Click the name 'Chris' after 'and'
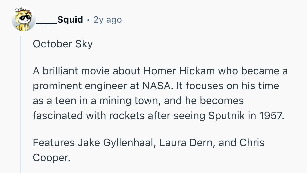Image resolution: width=307 pixels, height=173 pixels. pos(252,143)
